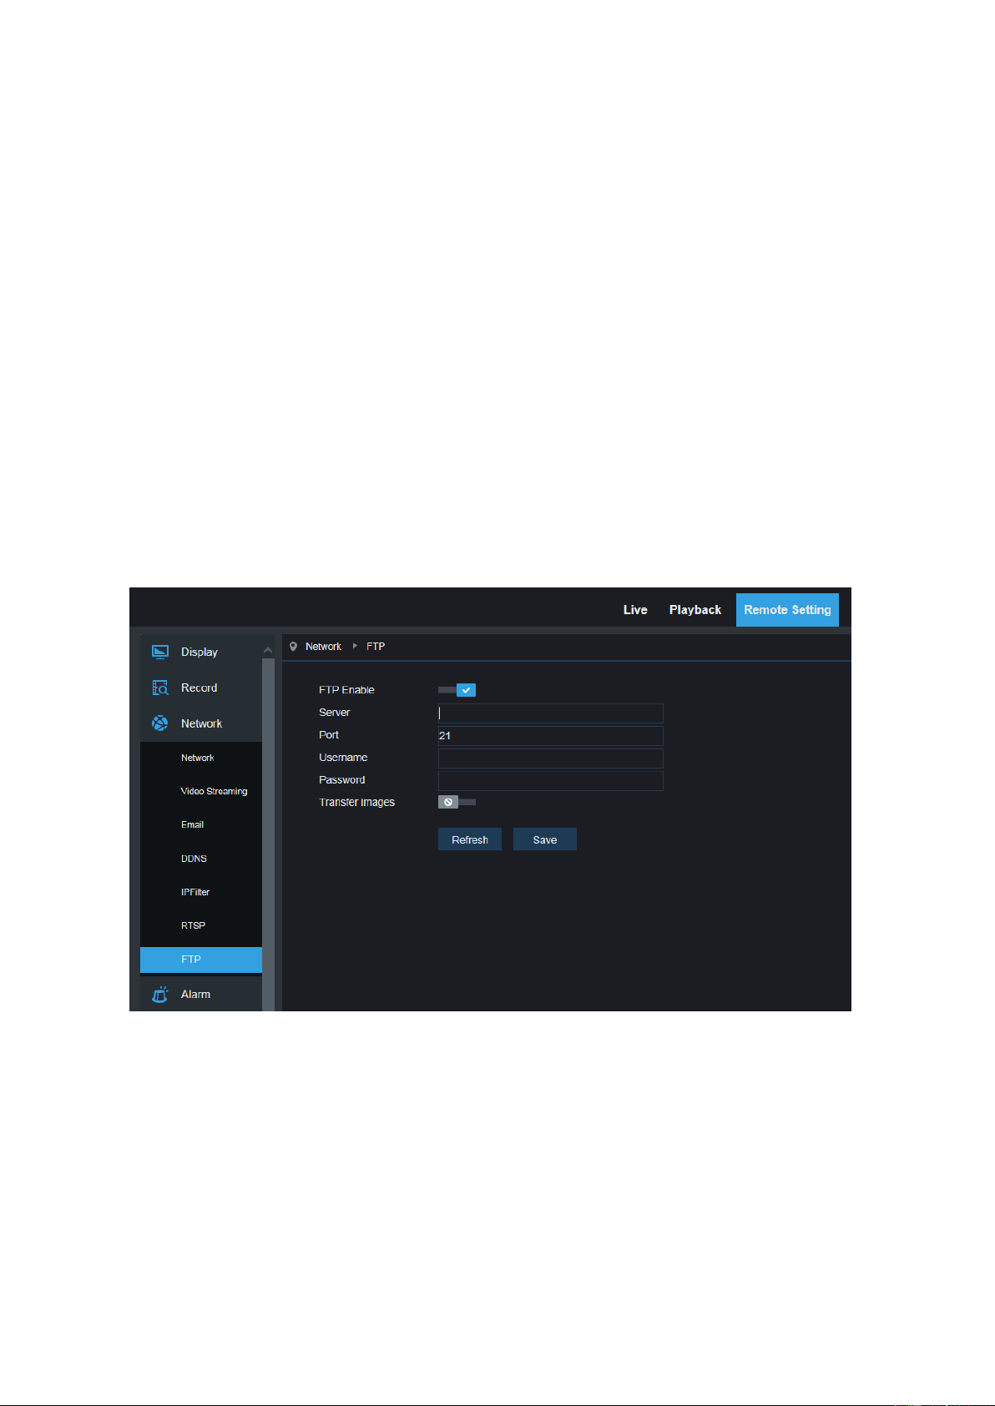This screenshot has height=1406, width=995.
Task: Enable the Transfer Images switch
Action: click(x=457, y=802)
